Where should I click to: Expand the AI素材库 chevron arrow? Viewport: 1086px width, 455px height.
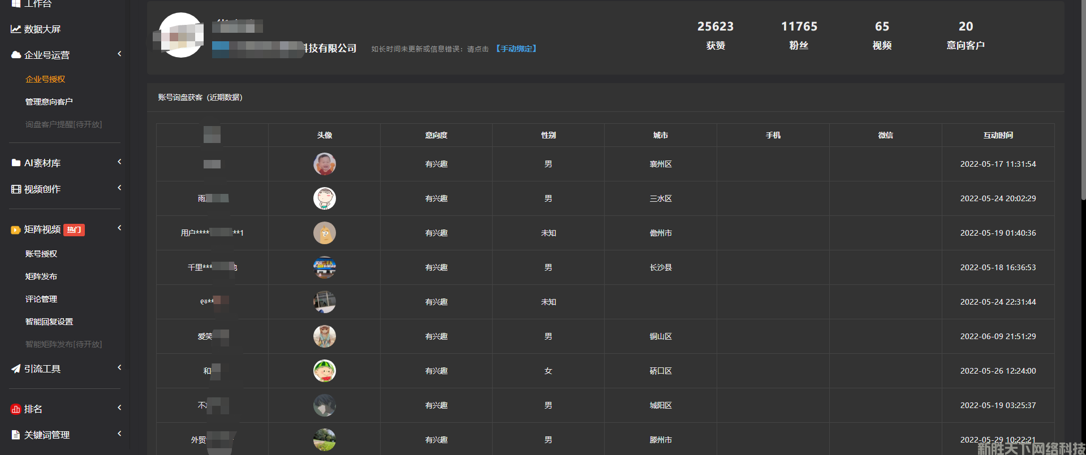[x=119, y=162]
